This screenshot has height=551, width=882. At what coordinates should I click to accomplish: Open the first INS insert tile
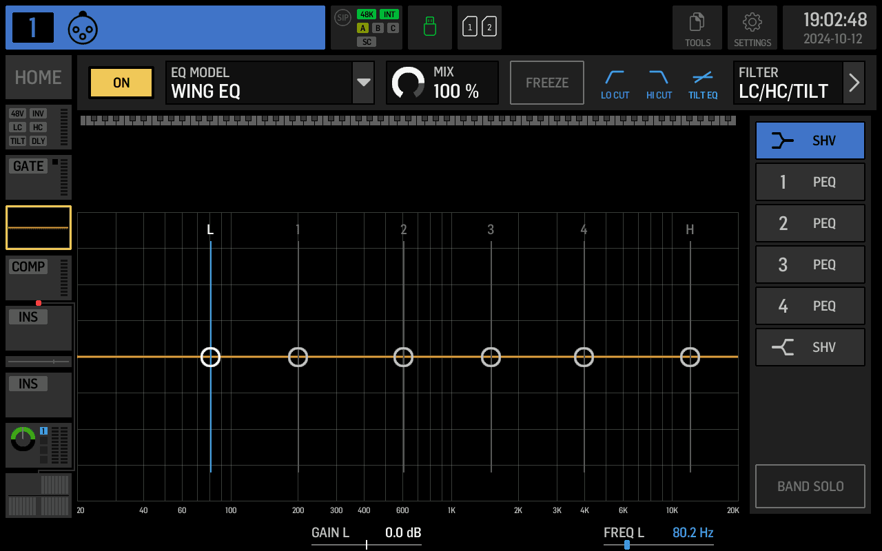39,328
